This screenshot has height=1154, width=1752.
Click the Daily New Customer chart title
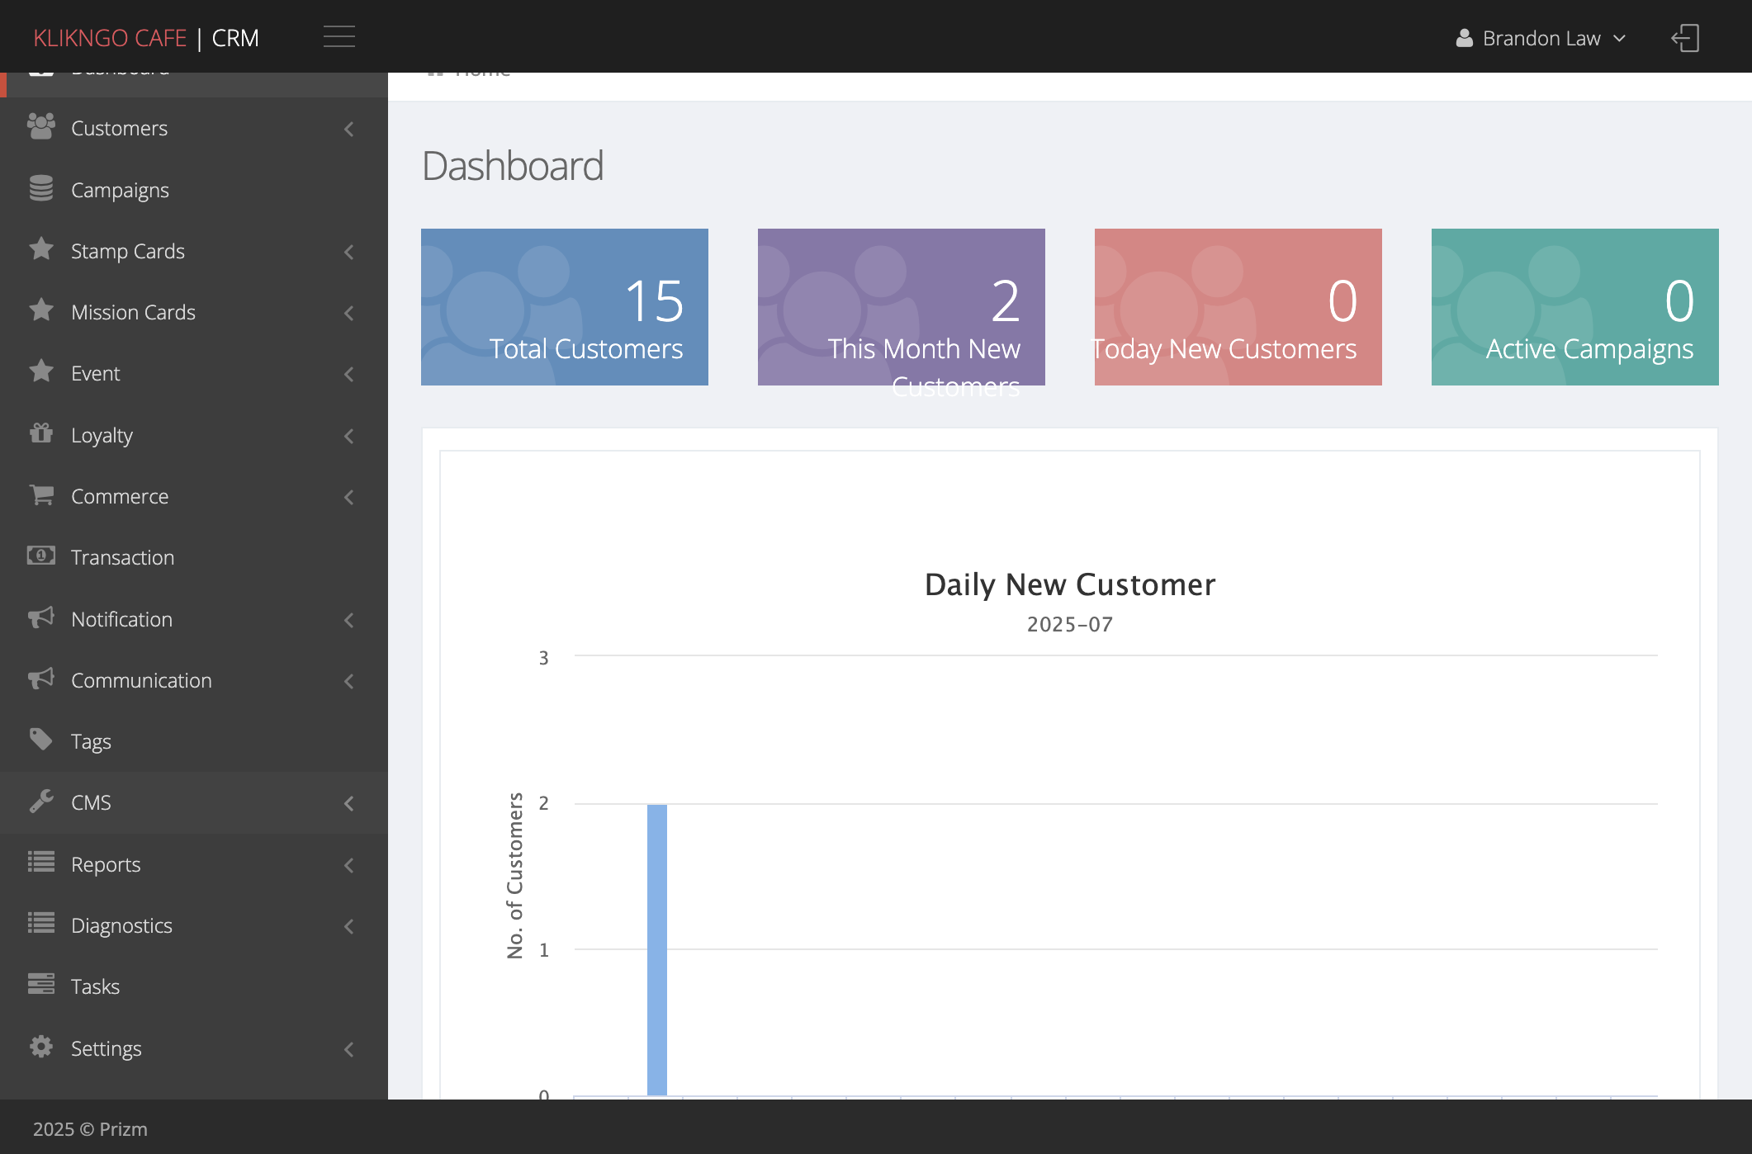tap(1070, 584)
